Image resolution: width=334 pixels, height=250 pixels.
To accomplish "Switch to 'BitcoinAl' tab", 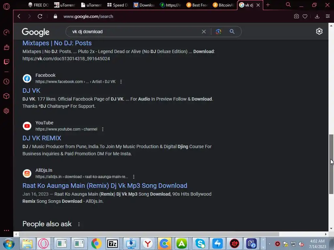I will point(223,5).
